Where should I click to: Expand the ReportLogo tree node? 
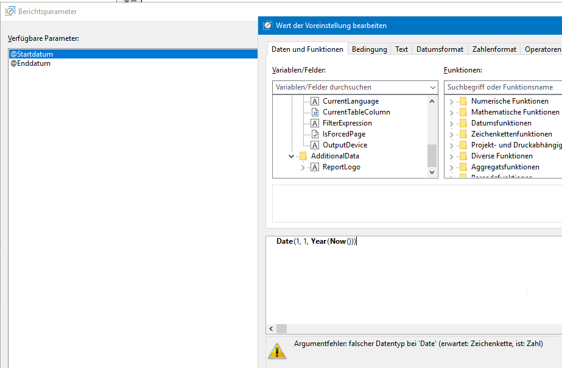tap(303, 168)
